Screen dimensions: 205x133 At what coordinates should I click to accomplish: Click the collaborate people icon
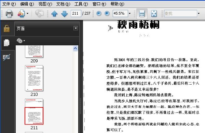coord(21,13)
